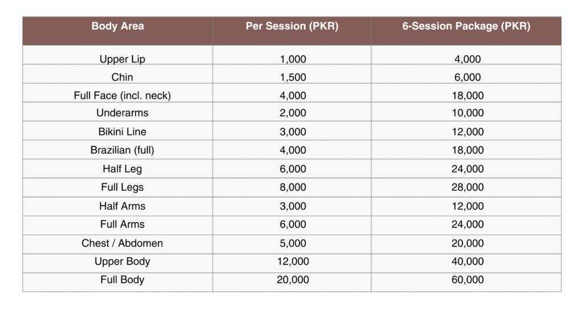Click the Body Area column header
The width and height of the screenshot is (584, 309).
click(x=117, y=26)
